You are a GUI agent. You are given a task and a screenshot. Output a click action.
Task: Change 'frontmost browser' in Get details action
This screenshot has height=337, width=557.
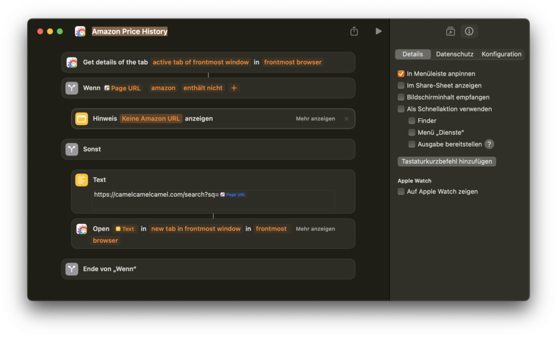pyautogui.click(x=293, y=63)
